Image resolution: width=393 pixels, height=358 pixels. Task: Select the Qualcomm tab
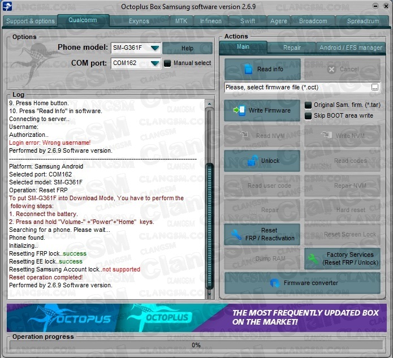pos(83,20)
